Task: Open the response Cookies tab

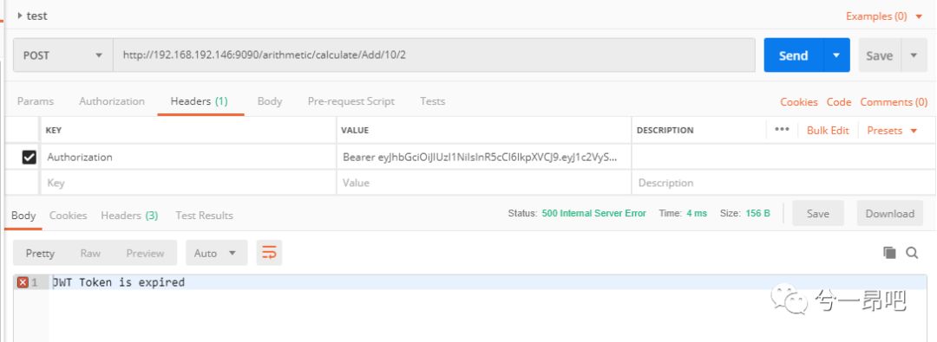Action: point(69,216)
